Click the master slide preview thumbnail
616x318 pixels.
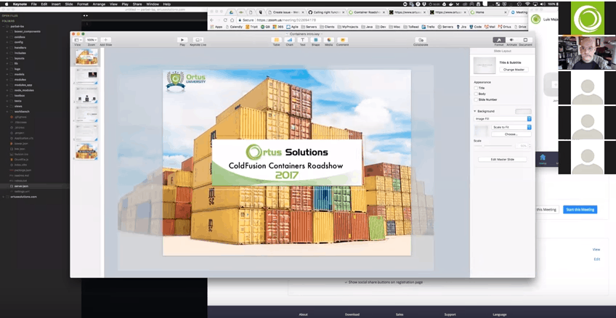pyautogui.click(x=485, y=65)
